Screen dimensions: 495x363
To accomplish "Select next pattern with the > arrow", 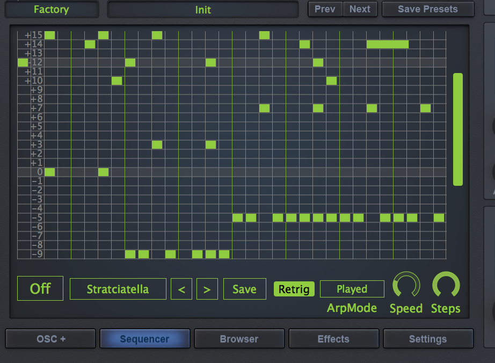I will 207,289.
